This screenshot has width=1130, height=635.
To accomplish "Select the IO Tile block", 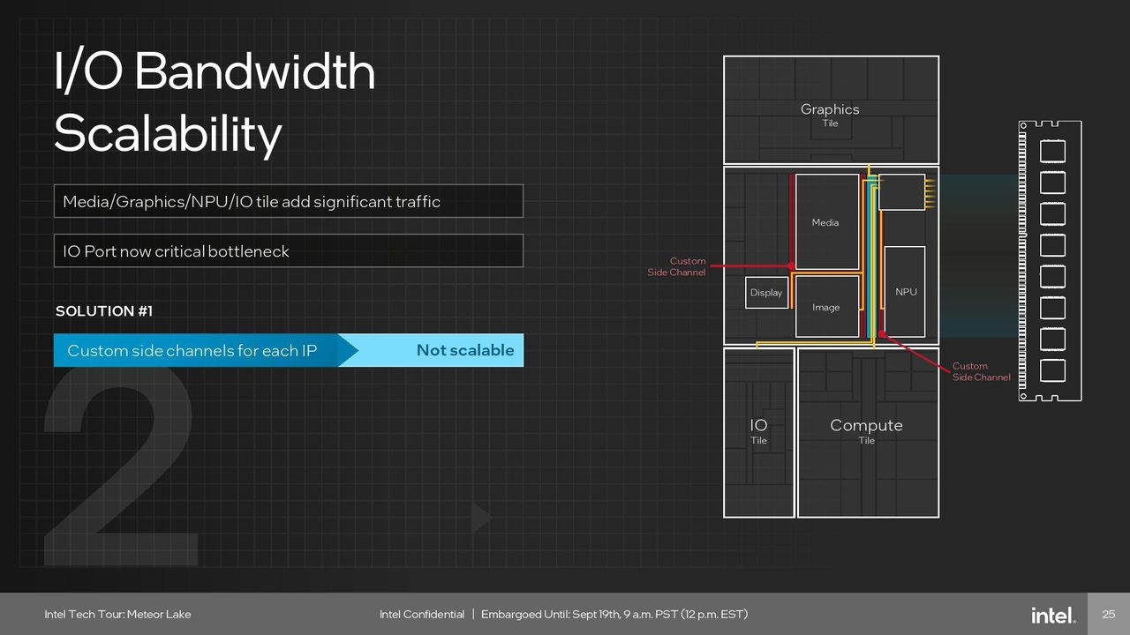I will (x=759, y=432).
